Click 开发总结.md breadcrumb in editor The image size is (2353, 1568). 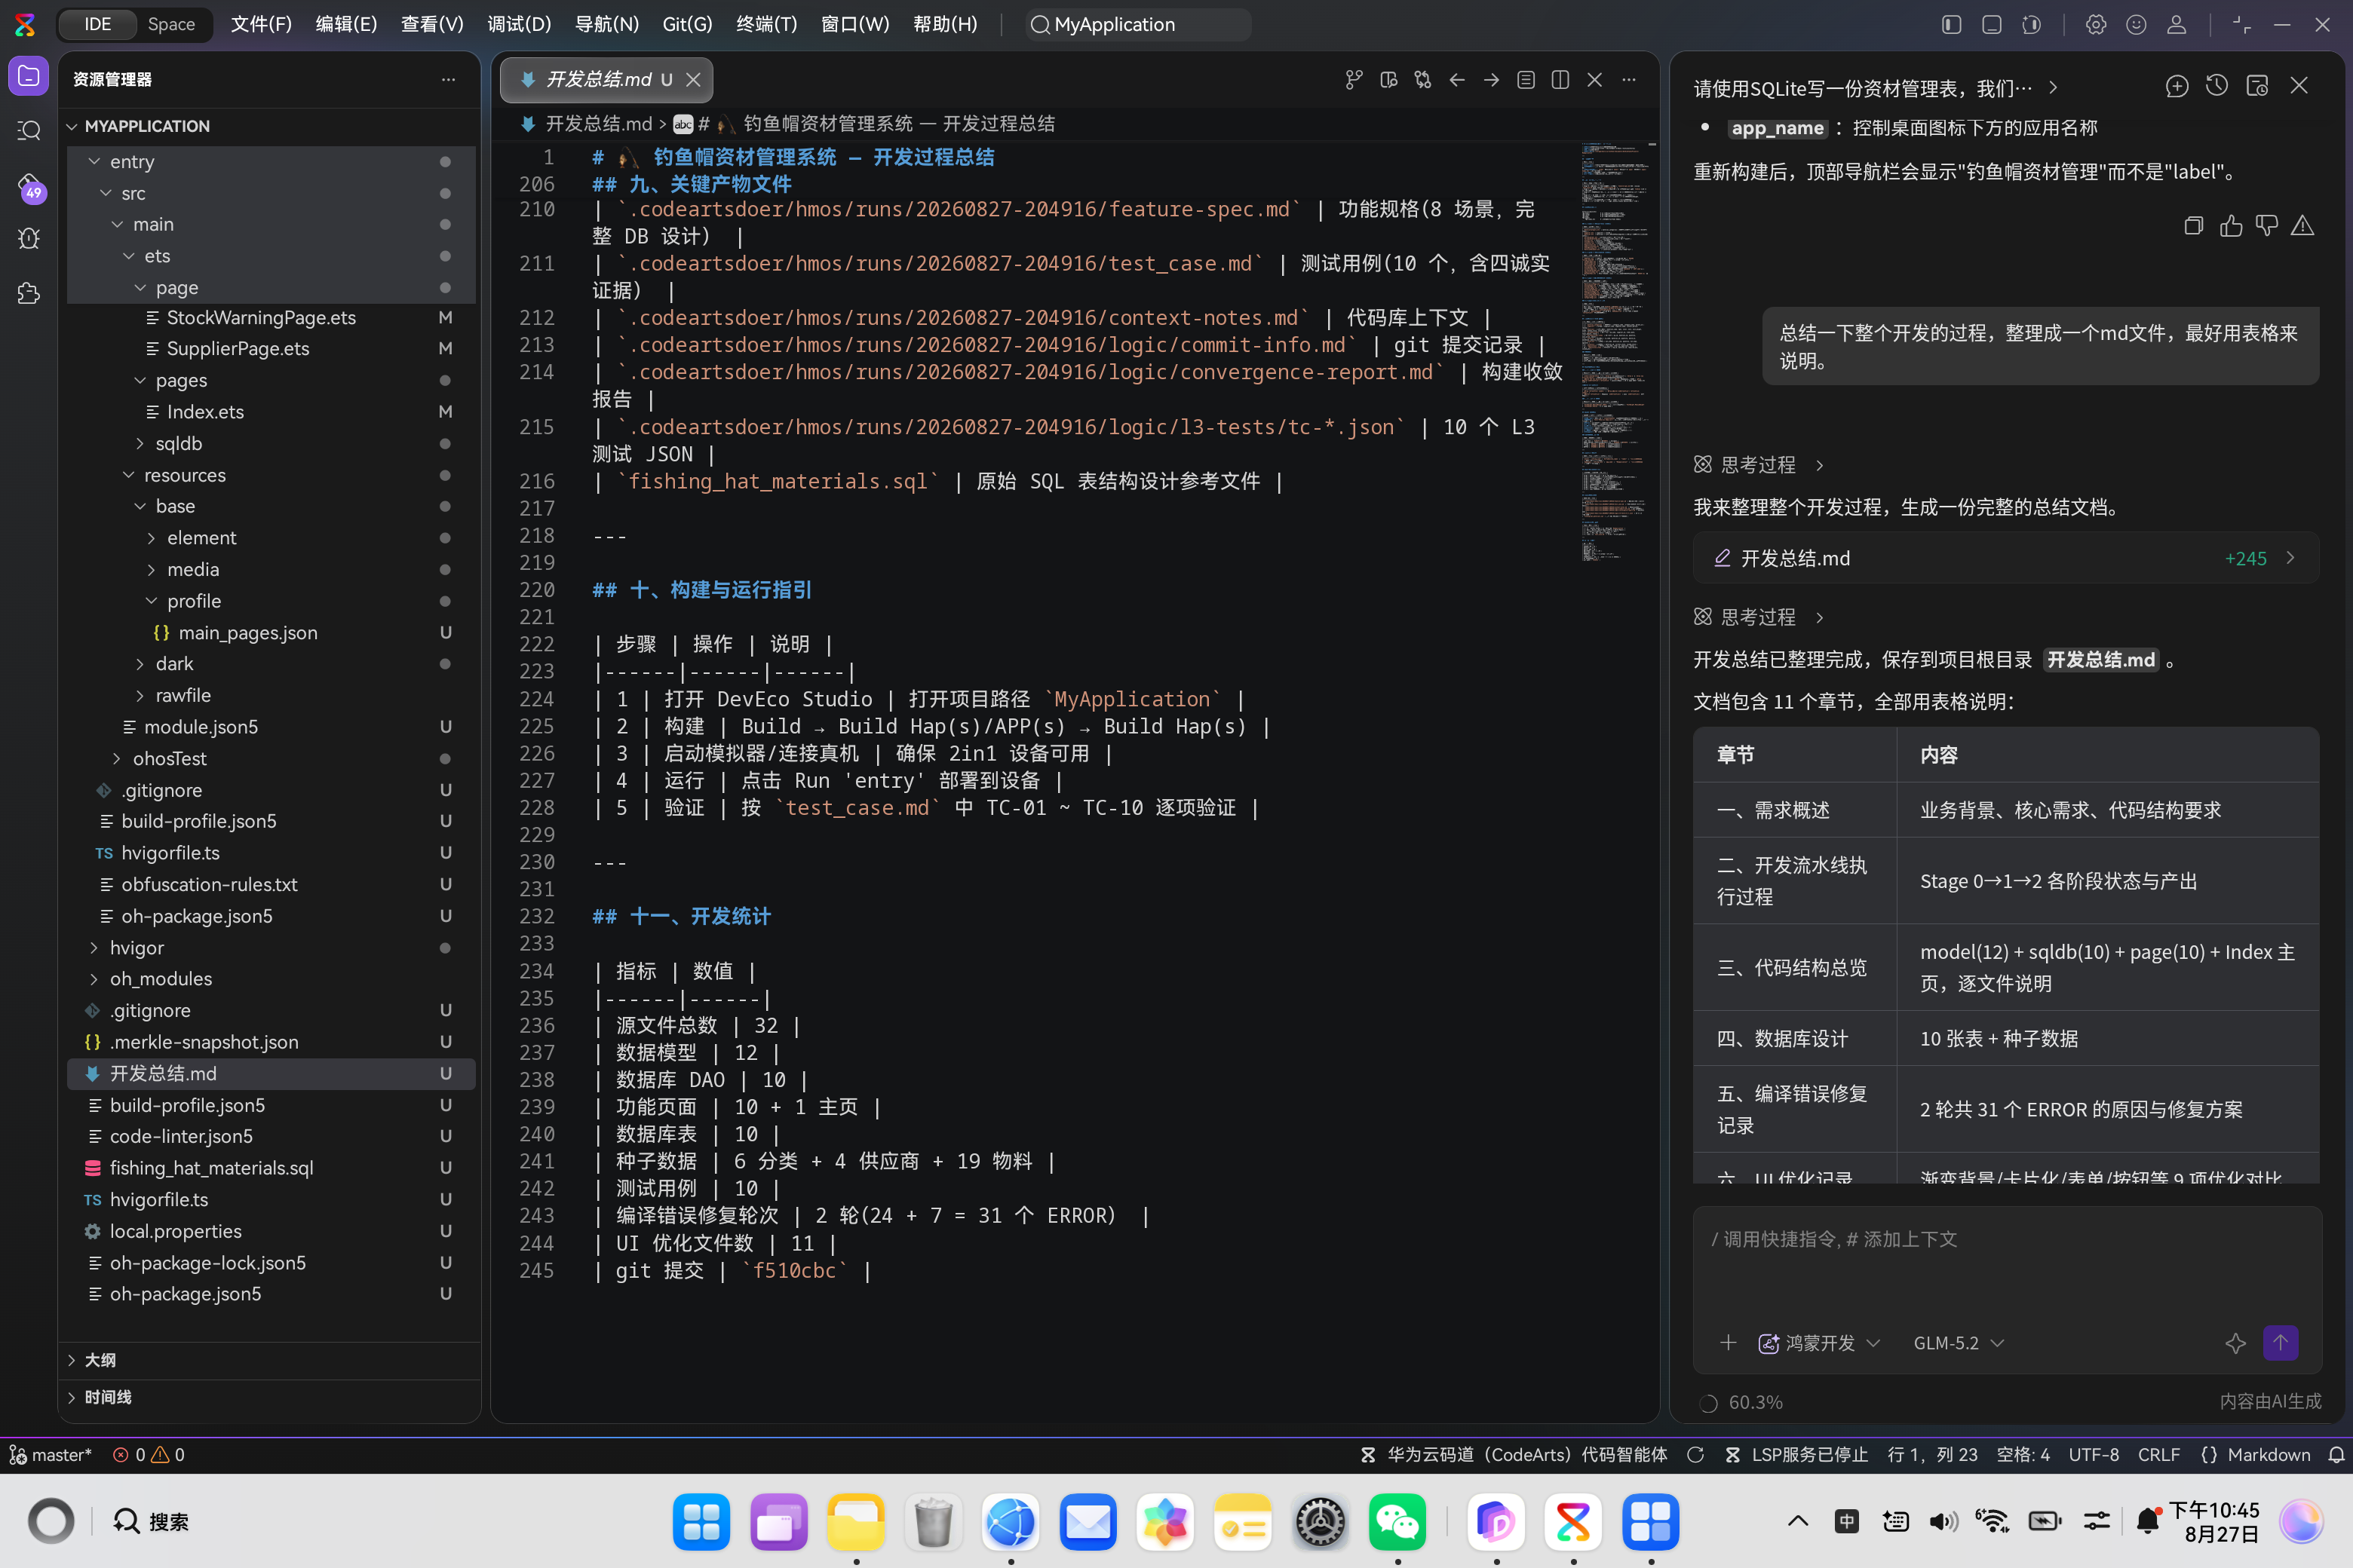[598, 124]
